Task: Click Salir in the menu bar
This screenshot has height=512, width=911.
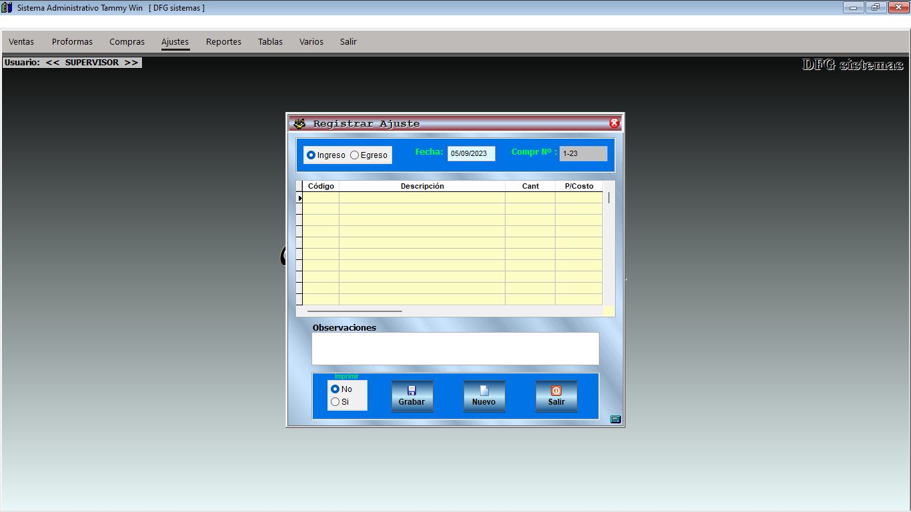Action: [x=348, y=41]
